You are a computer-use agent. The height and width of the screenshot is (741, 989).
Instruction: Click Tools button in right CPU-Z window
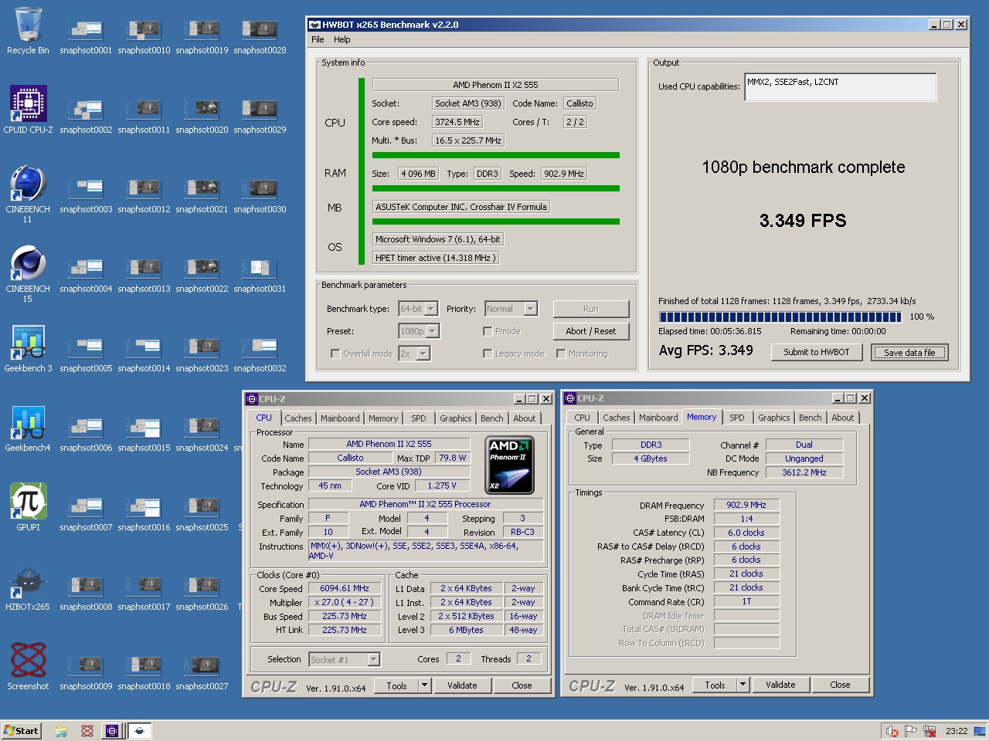point(715,685)
